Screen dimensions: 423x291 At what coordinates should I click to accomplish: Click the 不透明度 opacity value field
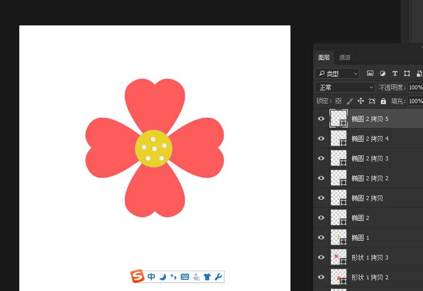point(415,87)
